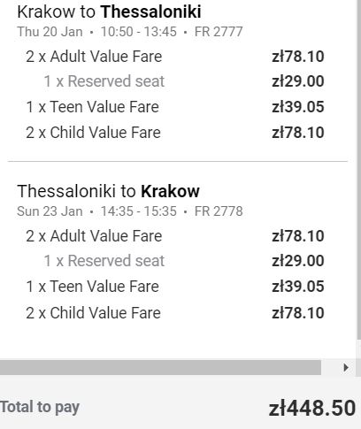Screen dimensions: 361x429
Task: Click the zł448.50 total amount
Action: click(312, 409)
